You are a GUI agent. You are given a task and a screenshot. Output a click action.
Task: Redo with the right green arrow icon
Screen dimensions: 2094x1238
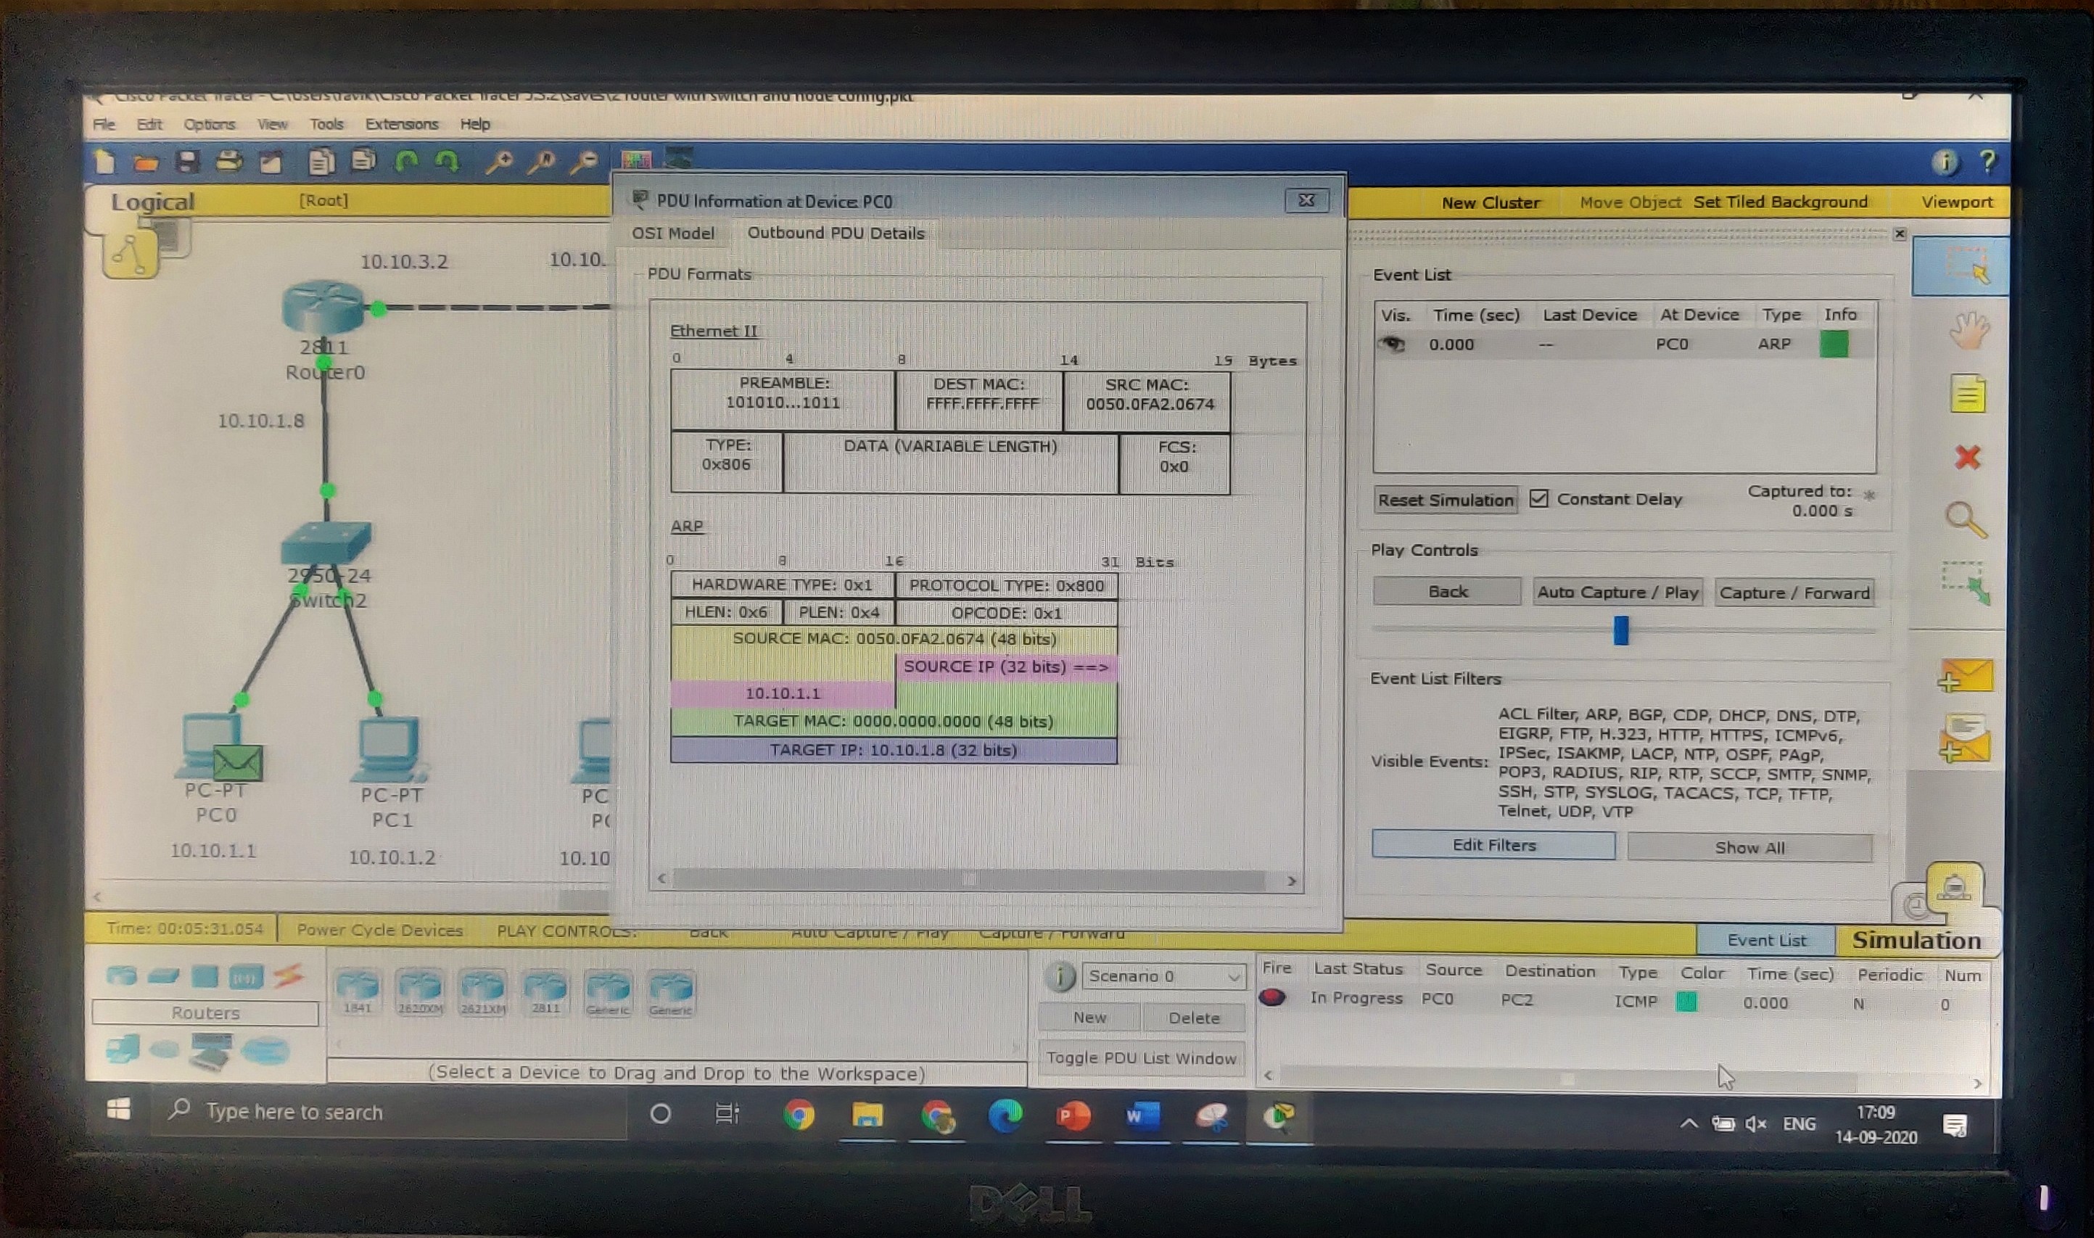point(448,161)
